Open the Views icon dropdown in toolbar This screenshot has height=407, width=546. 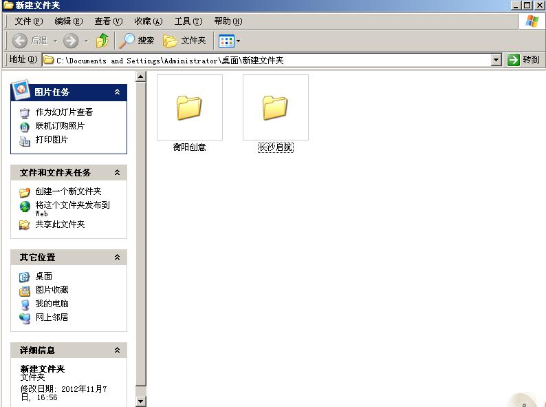(x=230, y=41)
